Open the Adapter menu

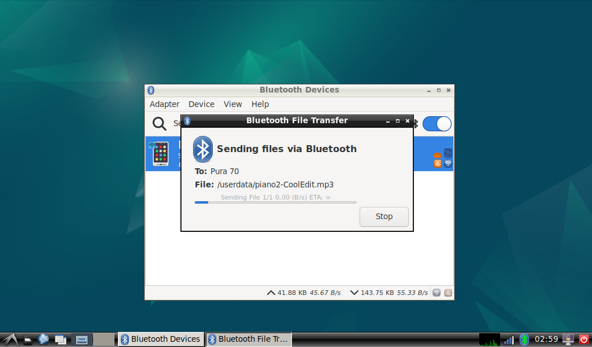[164, 104]
